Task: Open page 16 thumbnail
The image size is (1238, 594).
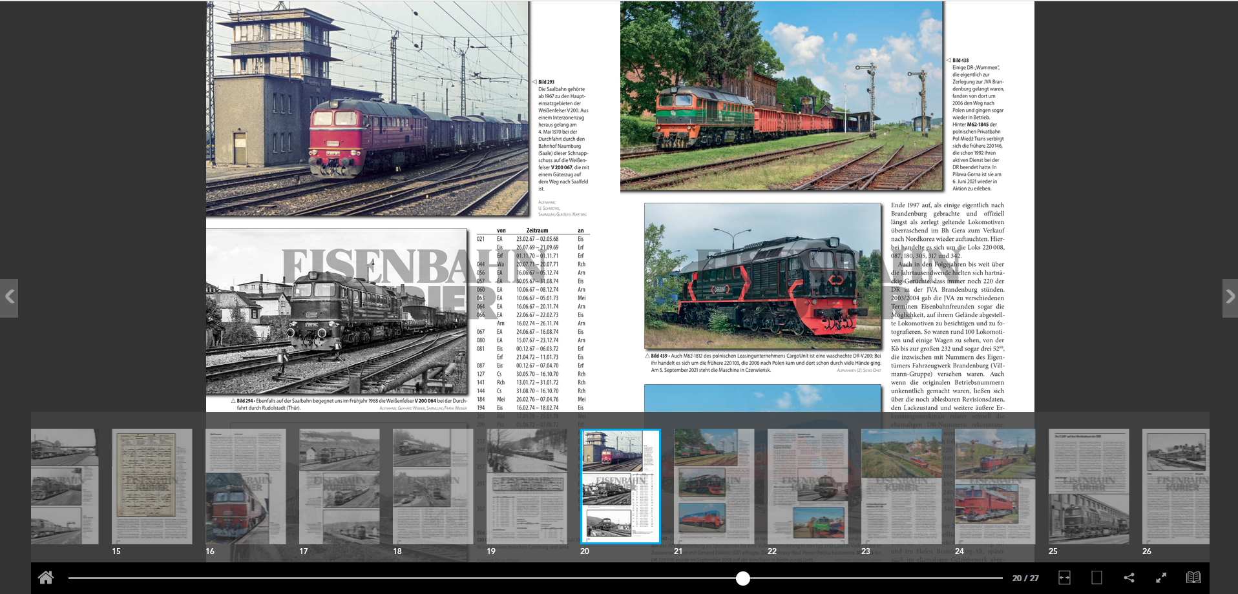Action: [246, 486]
